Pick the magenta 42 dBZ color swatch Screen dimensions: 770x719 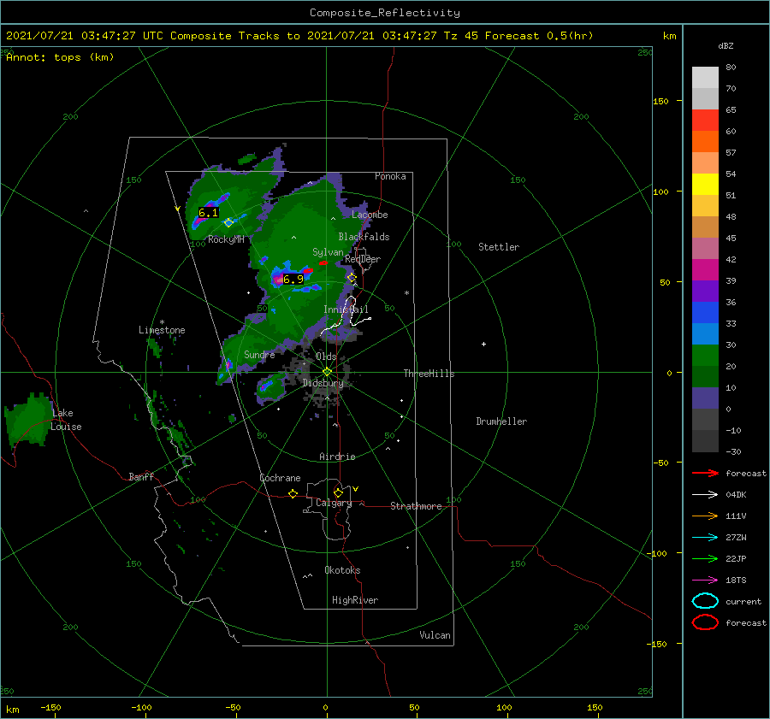pyautogui.click(x=705, y=269)
